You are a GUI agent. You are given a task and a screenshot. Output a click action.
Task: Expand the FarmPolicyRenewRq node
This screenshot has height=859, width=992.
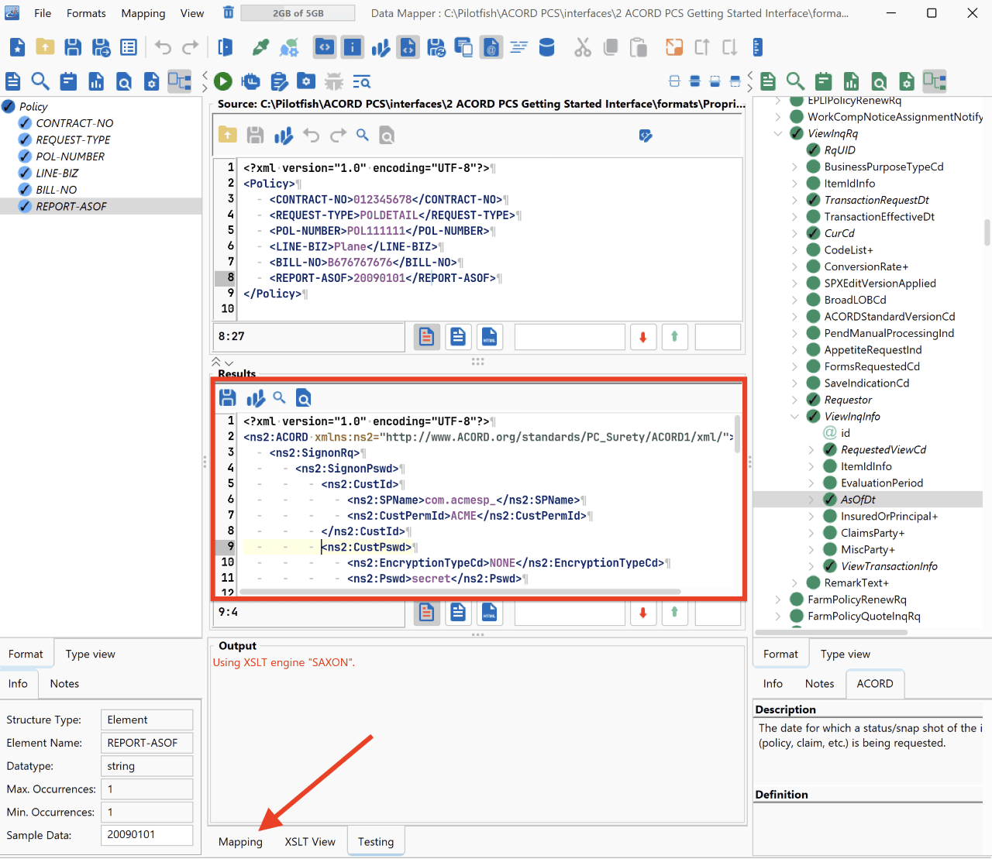pyautogui.click(x=778, y=600)
